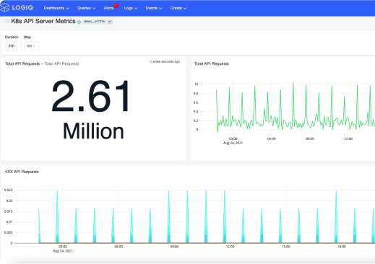Click the tag label next to the dashboard title
Image resolution: width=375 pixels, height=264 pixels.
94,22
